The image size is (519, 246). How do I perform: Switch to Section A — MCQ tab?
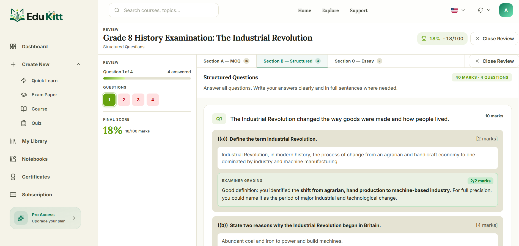(226, 61)
